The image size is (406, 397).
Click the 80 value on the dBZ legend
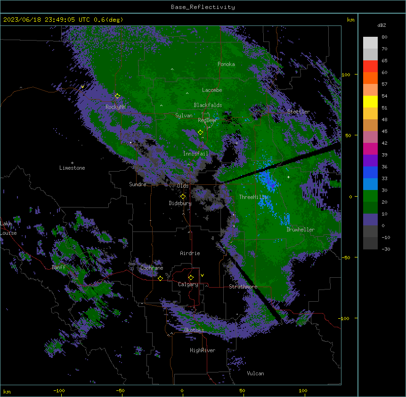click(x=384, y=37)
